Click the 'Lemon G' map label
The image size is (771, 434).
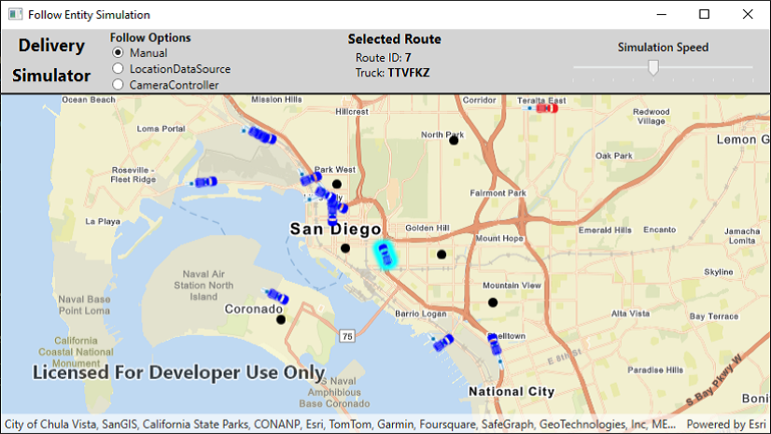click(x=743, y=140)
